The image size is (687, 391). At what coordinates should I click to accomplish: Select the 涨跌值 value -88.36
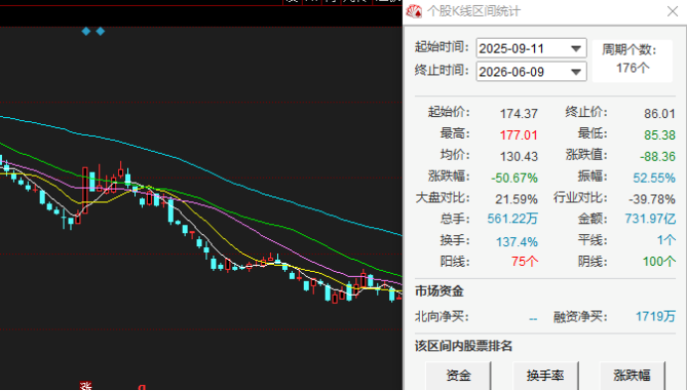[657, 157]
